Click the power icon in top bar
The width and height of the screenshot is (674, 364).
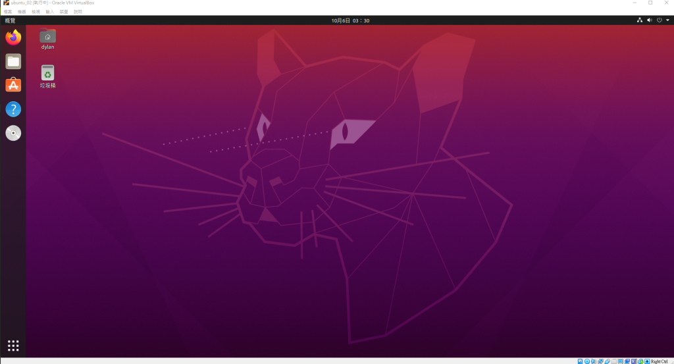pyautogui.click(x=660, y=20)
